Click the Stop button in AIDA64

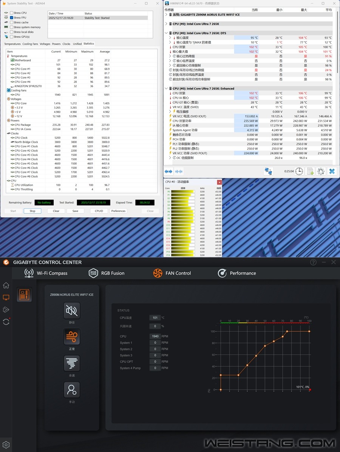[x=32, y=211]
